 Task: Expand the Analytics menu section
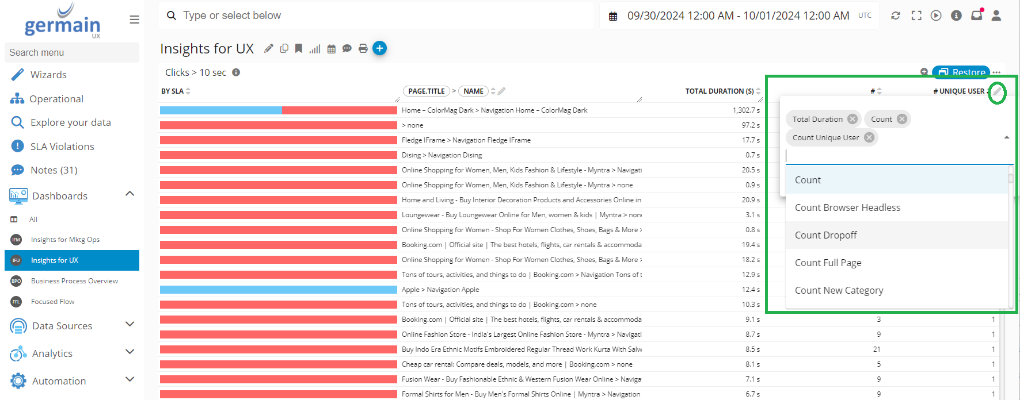tap(130, 352)
